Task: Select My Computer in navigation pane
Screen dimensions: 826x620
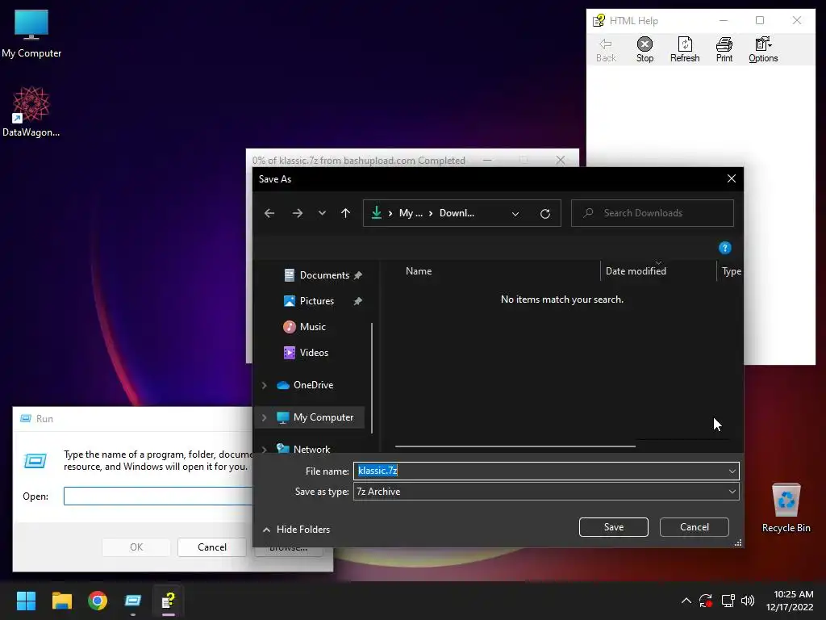Action: [x=323, y=417]
